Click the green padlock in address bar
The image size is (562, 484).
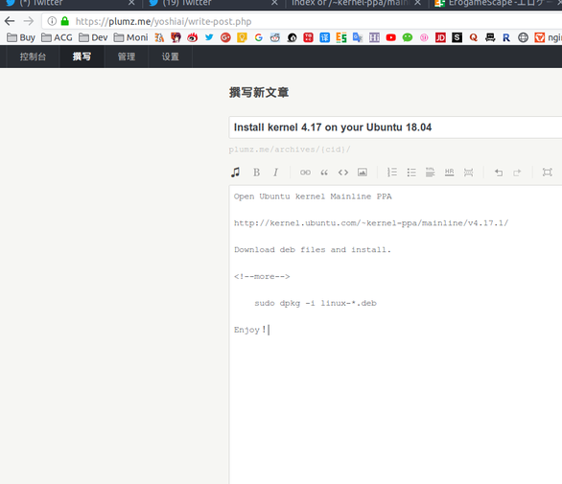65,21
